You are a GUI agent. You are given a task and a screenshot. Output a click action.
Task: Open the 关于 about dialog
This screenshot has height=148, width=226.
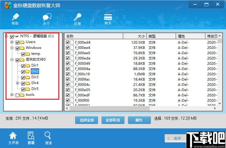47,19
